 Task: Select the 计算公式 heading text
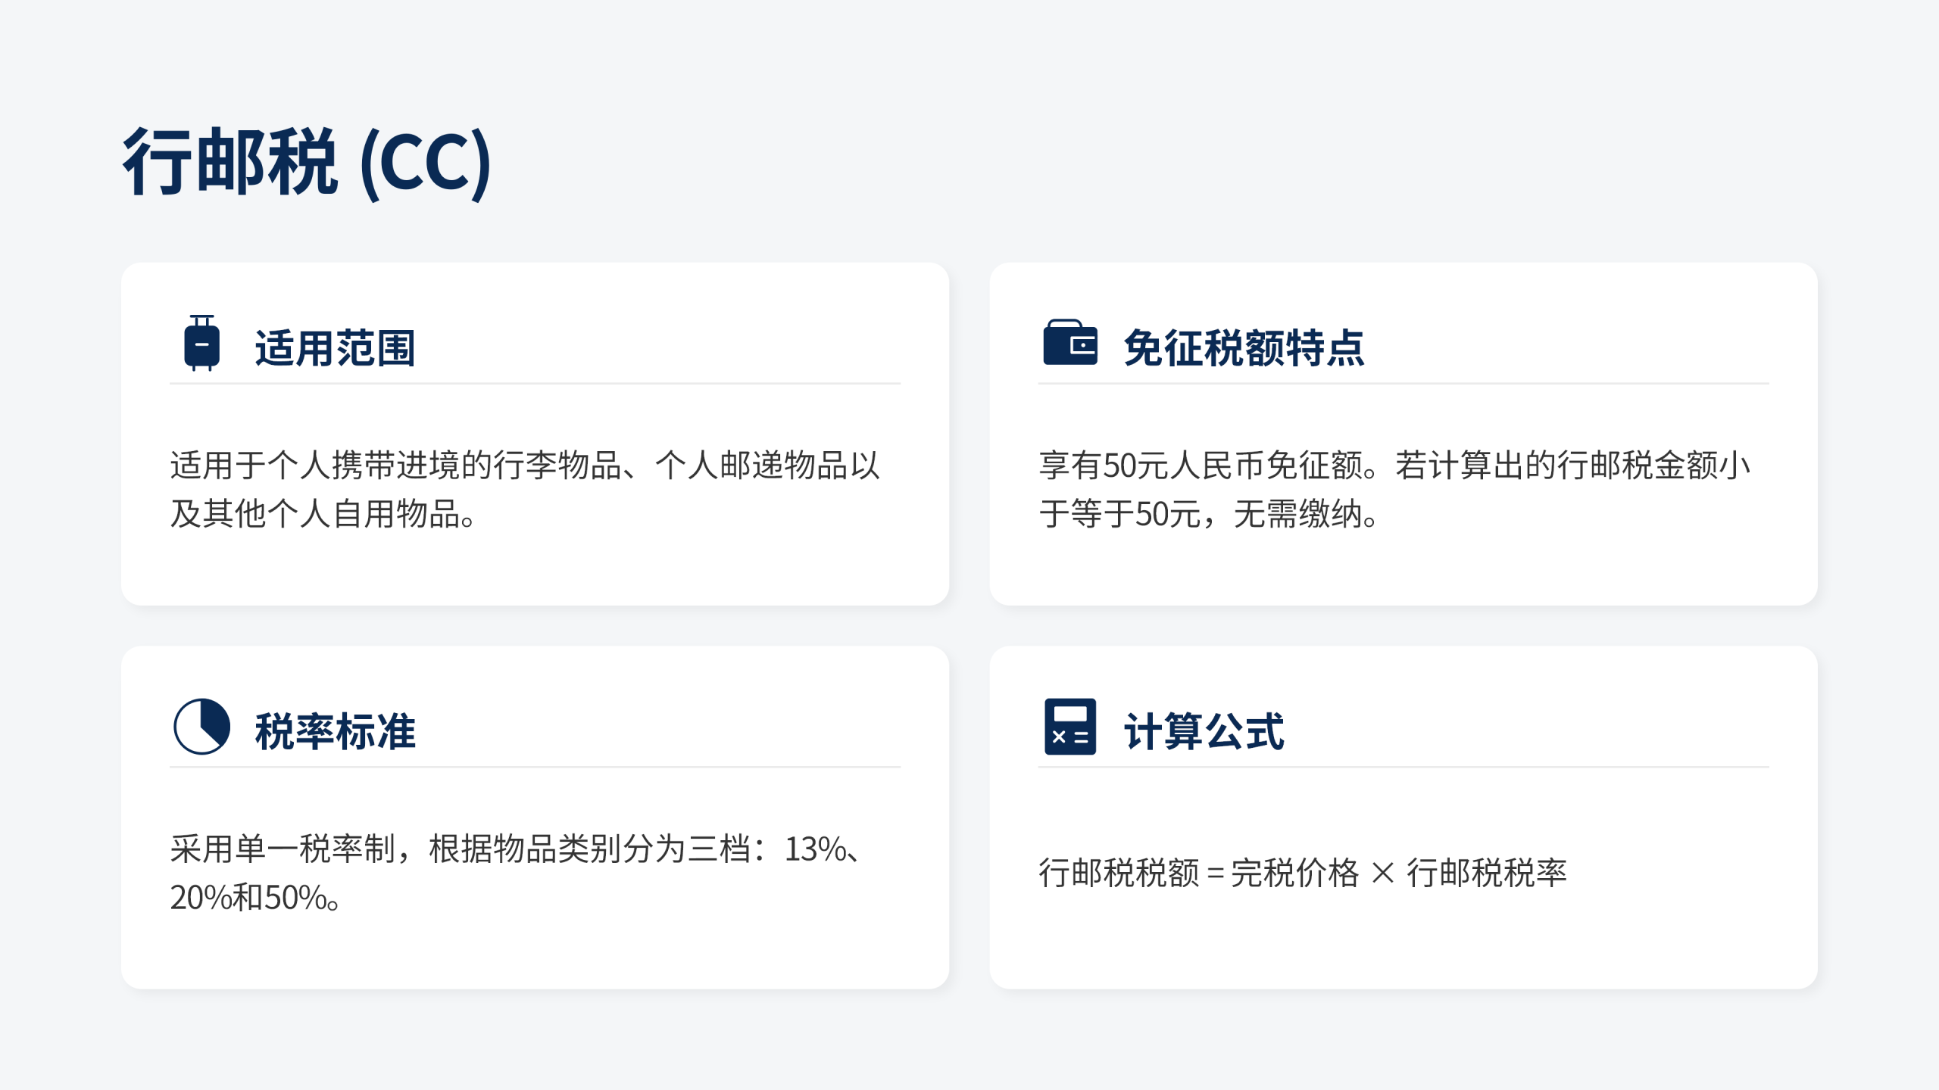(x=1203, y=732)
